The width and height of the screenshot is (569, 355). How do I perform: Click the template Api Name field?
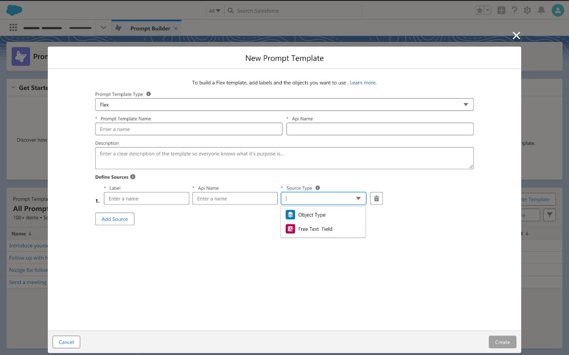tap(380, 129)
